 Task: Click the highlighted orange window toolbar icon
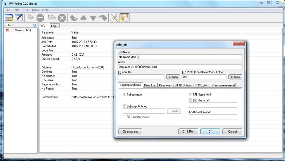[x=125, y=18]
